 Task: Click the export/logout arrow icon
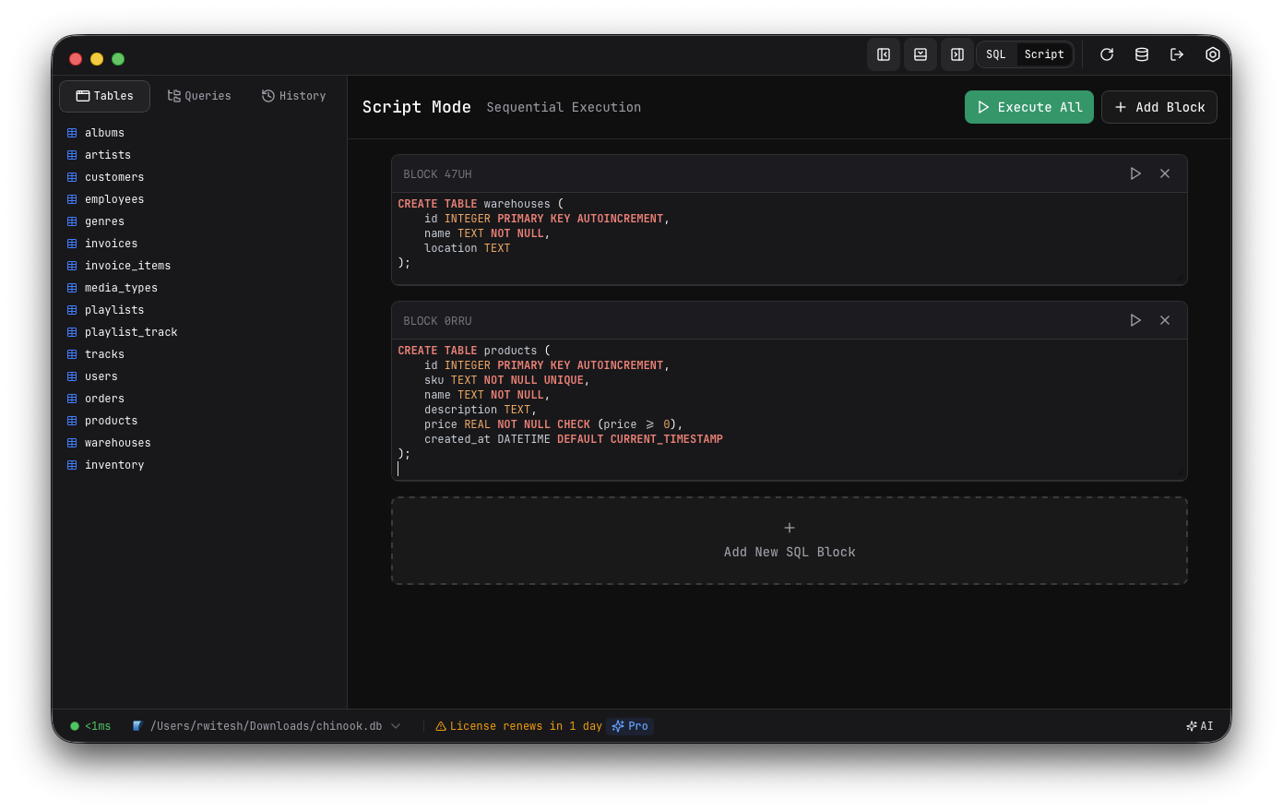[1176, 54]
